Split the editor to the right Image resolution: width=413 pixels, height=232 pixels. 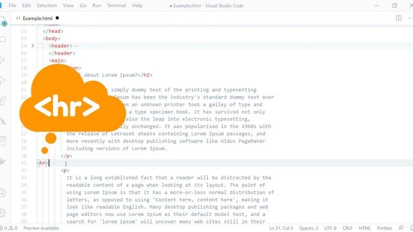pyautogui.click(x=399, y=18)
